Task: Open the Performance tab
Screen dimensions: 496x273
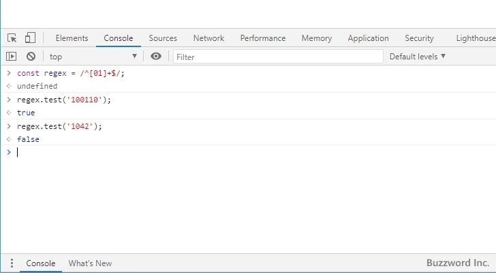Action: (262, 38)
